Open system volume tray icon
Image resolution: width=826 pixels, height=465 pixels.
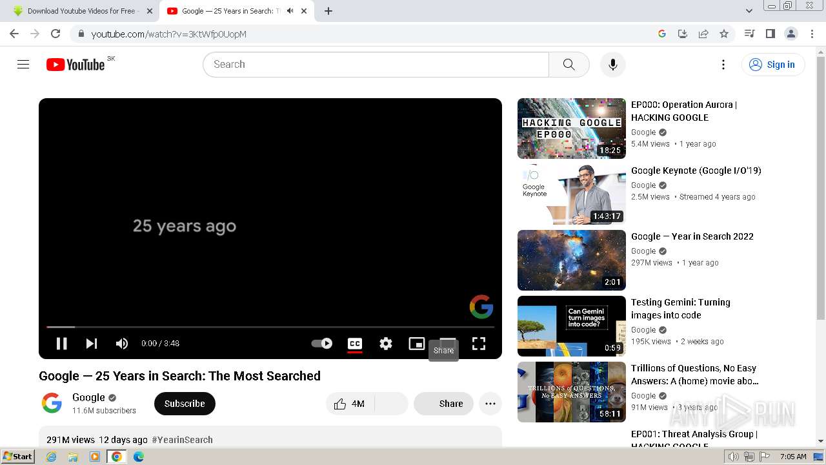[x=734, y=457]
